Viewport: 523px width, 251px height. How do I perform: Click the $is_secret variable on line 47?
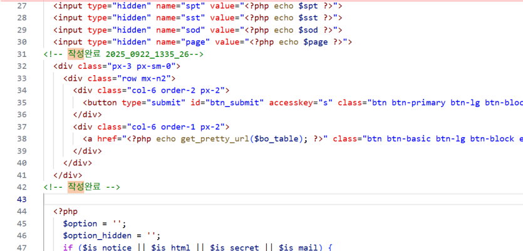tap(234, 248)
